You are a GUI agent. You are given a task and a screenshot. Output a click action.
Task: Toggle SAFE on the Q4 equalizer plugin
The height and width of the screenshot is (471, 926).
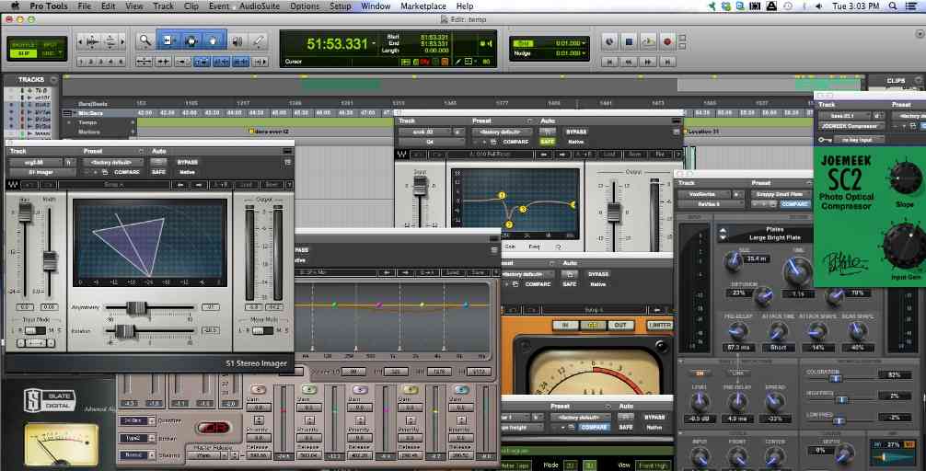coord(546,142)
